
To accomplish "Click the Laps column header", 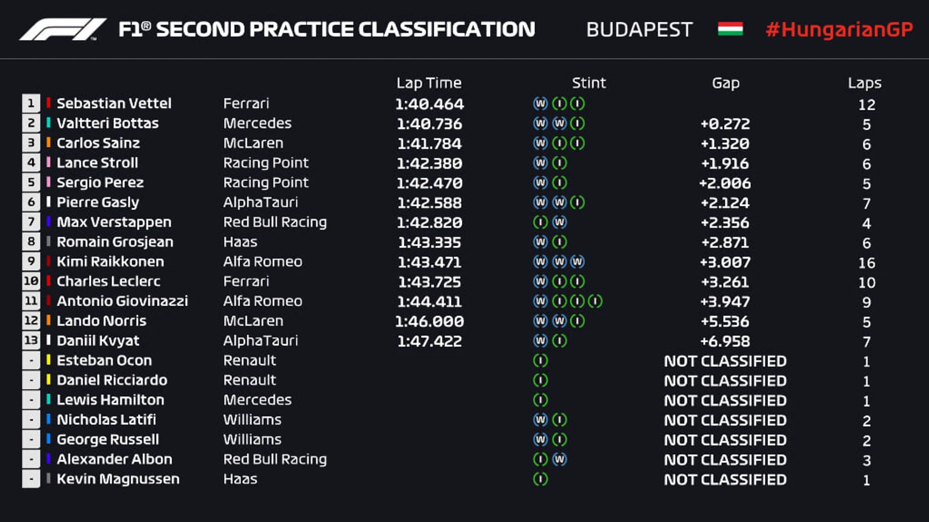I will coord(864,83).
